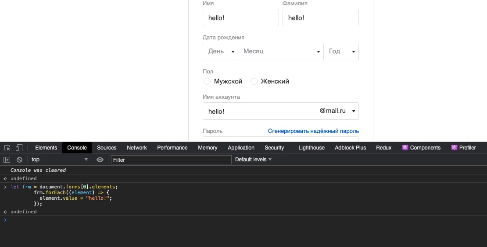Open the React Components icon tab
This screenshot has height=247, width=487.
pos(421,148)
